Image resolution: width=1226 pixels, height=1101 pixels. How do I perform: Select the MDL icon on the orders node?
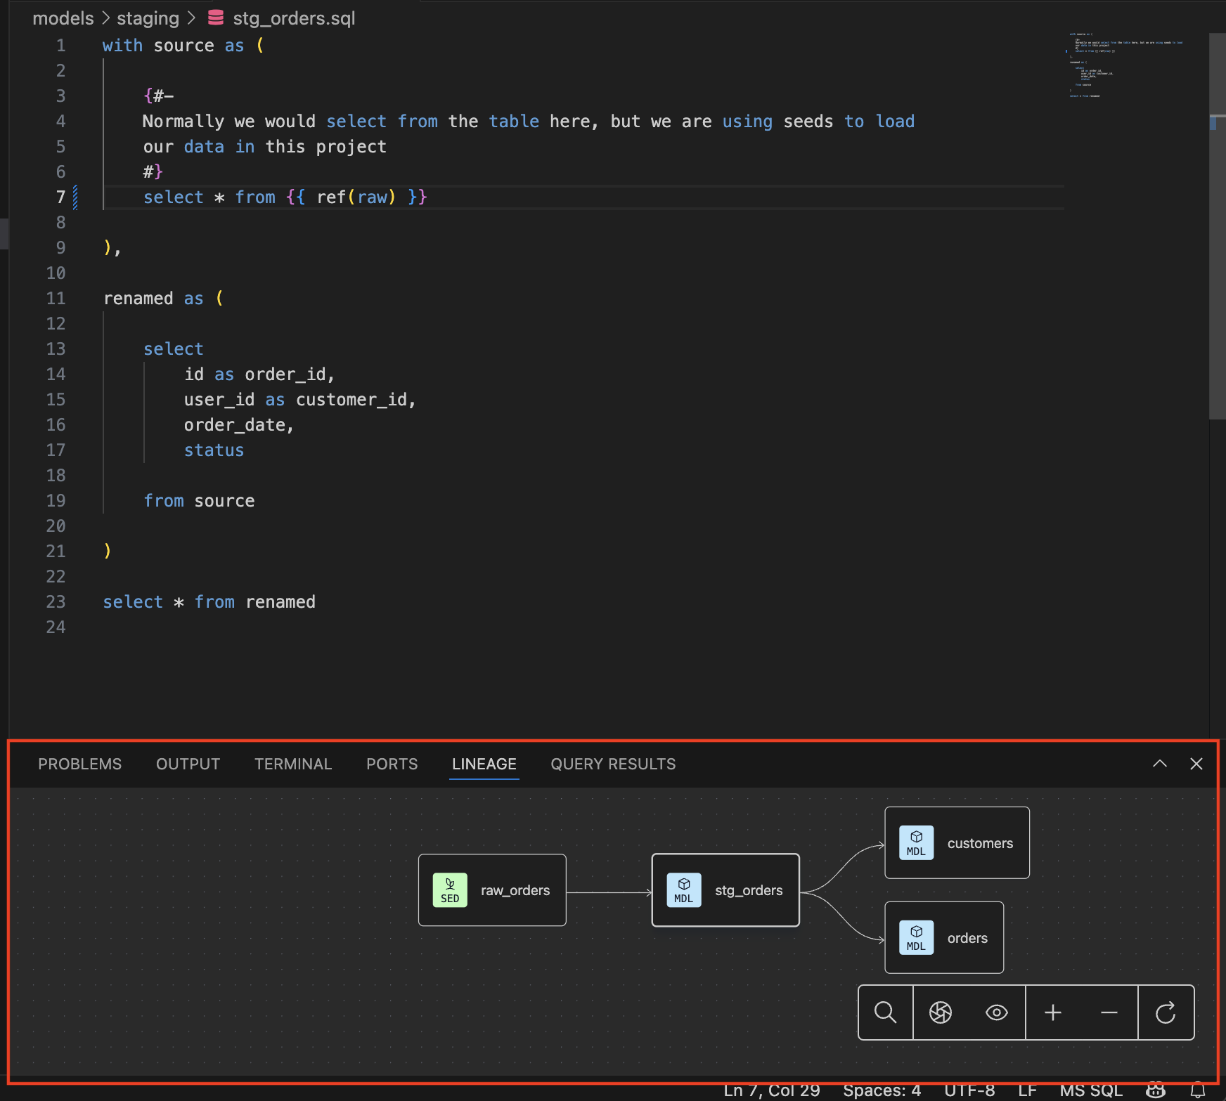point(916,937)
